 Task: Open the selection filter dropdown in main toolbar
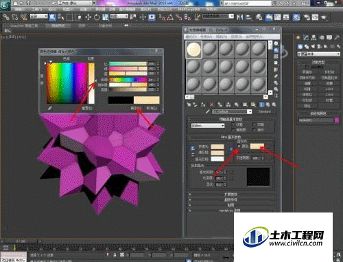click(39, 17)
